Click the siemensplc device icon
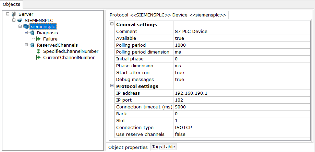315x152 pixels. pos(26,26)
